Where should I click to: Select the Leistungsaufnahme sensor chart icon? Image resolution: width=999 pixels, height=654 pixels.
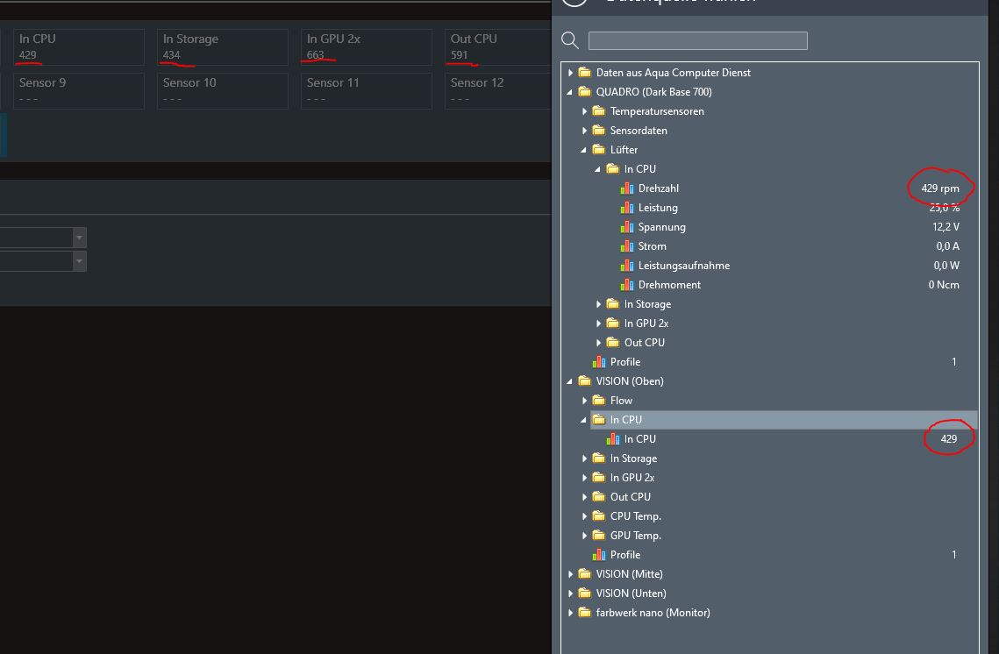coord(627,266)
